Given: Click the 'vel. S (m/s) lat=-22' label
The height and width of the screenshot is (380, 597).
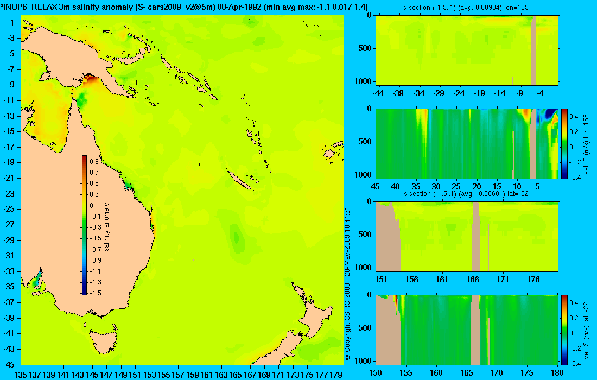Looking at the screenshot, I should [x=586, y=330].
